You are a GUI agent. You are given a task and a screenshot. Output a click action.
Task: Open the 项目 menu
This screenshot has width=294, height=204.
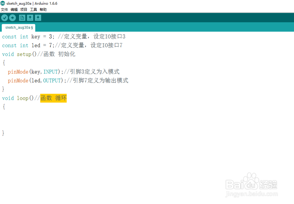pyautogui.click(x=24, y=9)
